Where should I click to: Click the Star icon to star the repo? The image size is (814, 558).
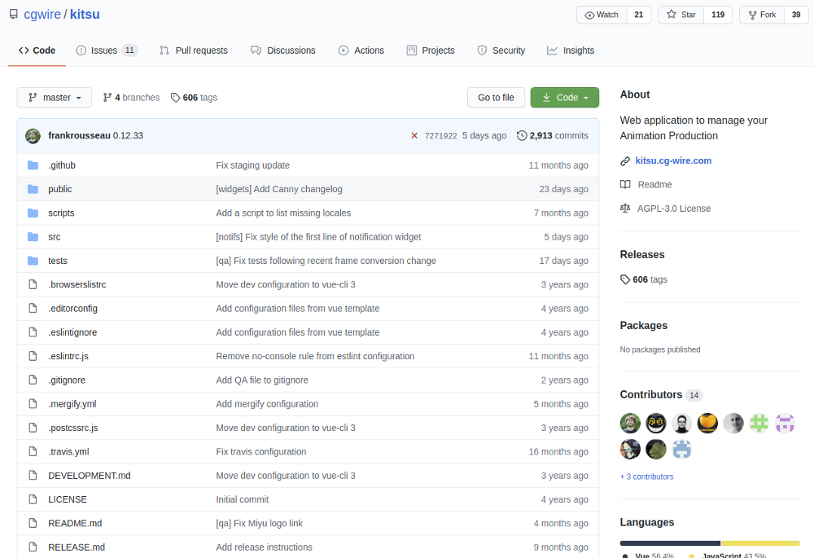671,14
